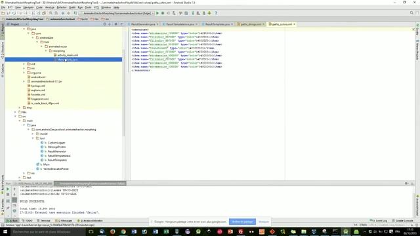Click the Forward navigation arrow in toolbar

pos(68,13)
